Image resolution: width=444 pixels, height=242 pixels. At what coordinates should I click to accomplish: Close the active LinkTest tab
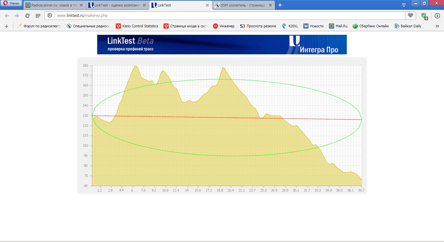coord(207,5)
